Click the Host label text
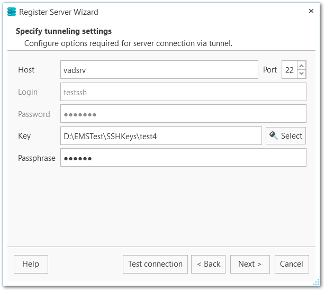Image resolution: width=325 pixels, height=291 pixels. [26, 70]
